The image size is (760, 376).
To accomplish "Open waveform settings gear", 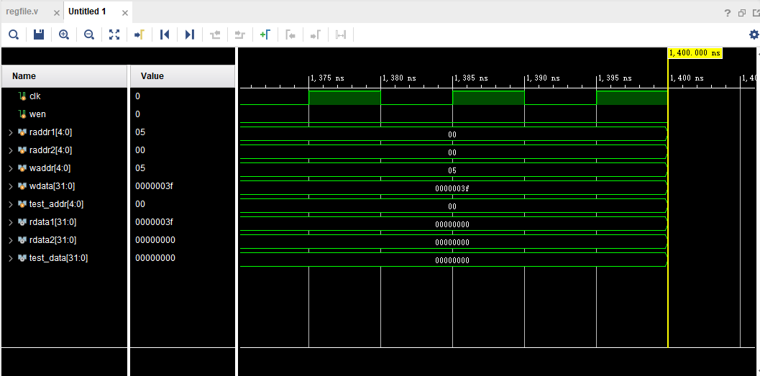I will 754,35.
